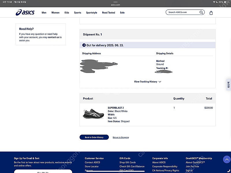Open the Men menu

coord(44,13)
